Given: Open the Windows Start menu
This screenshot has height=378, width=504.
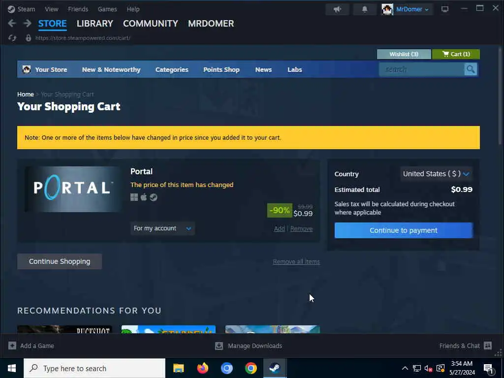Looking at the screenshot, I should 12,368.
